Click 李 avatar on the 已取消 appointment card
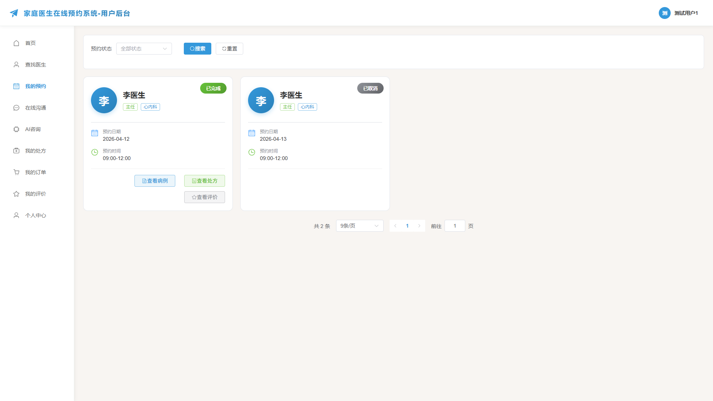This screenshot has height=401, width=713. click(x=261, y=100)
